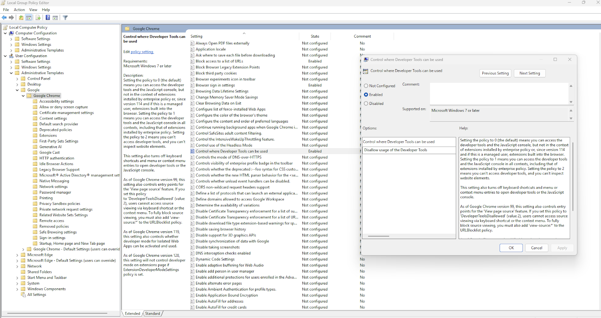
Task: Click the Forward arrow toolbar icon
Action: (x=11, y=18)
